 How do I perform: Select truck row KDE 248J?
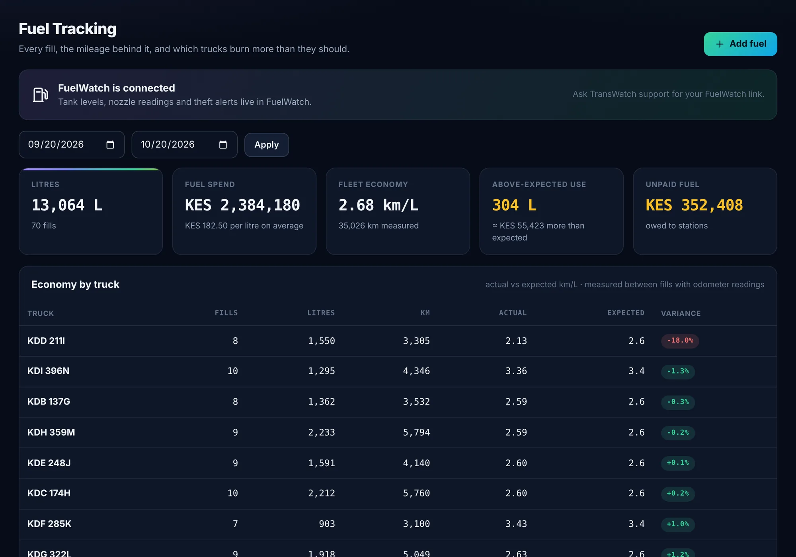click(398, 463)
